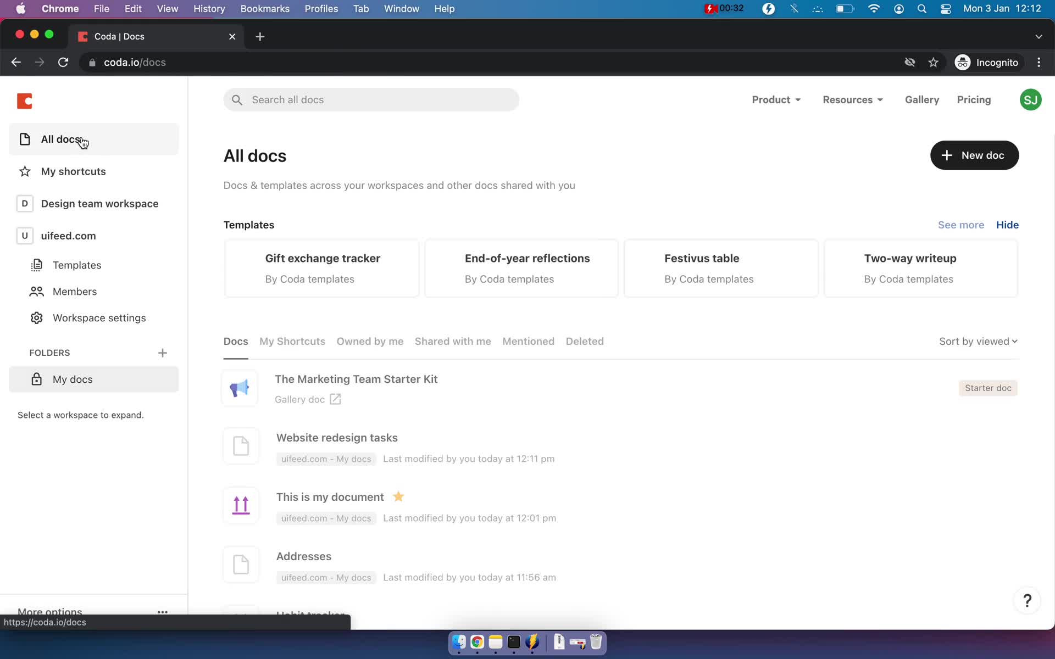Open This is my document
The height and width of the screenshot is (659, 1055).
click(x=330, y=498)
